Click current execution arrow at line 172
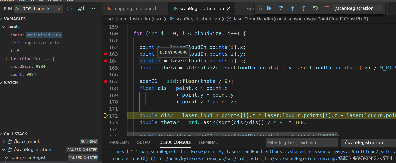Image resolution: width=396 pixels, height=163 pixels. click(x=106, y=116)
